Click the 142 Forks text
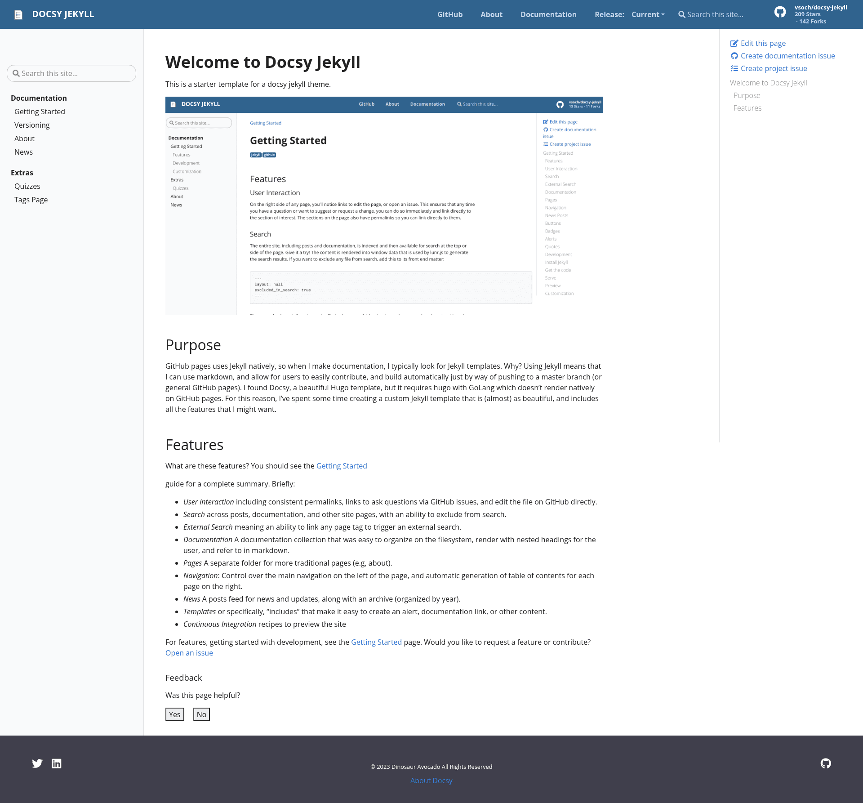The width and height of the screenshot is (863, 803). [x=813, y=22]
